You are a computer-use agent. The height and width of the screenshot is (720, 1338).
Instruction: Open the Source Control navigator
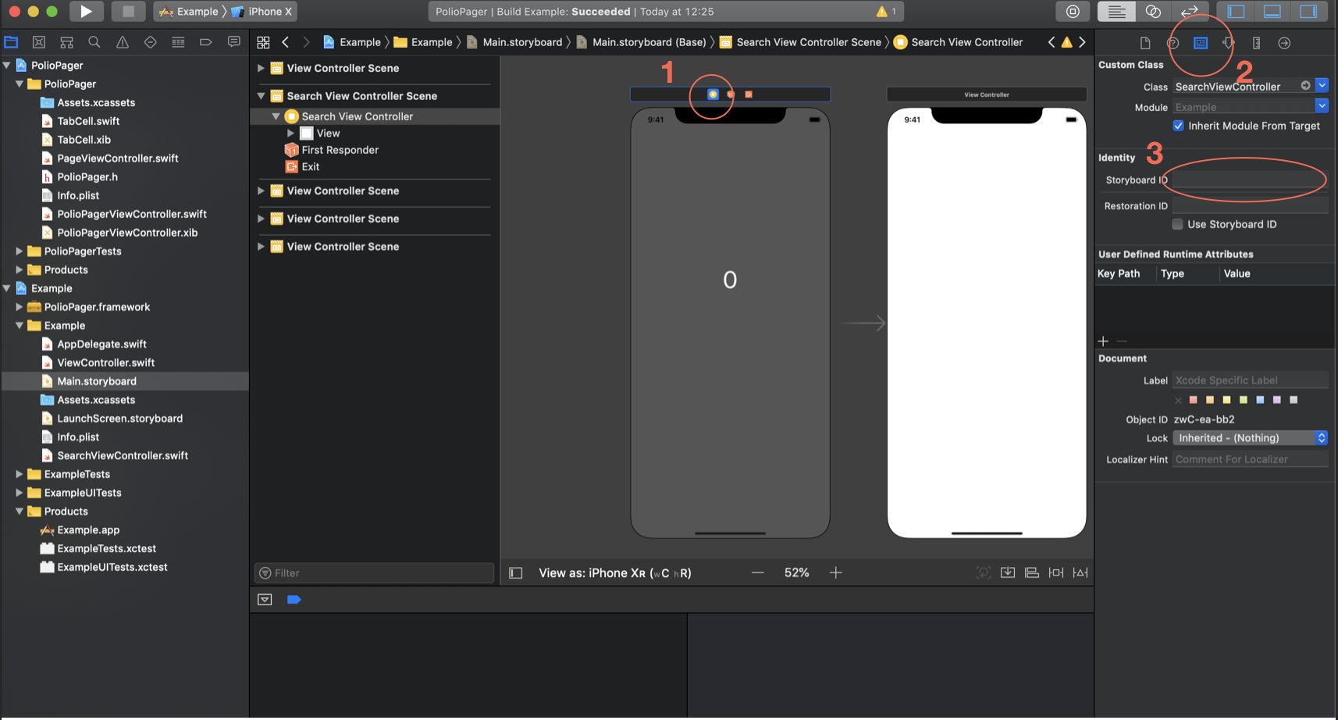39,42
